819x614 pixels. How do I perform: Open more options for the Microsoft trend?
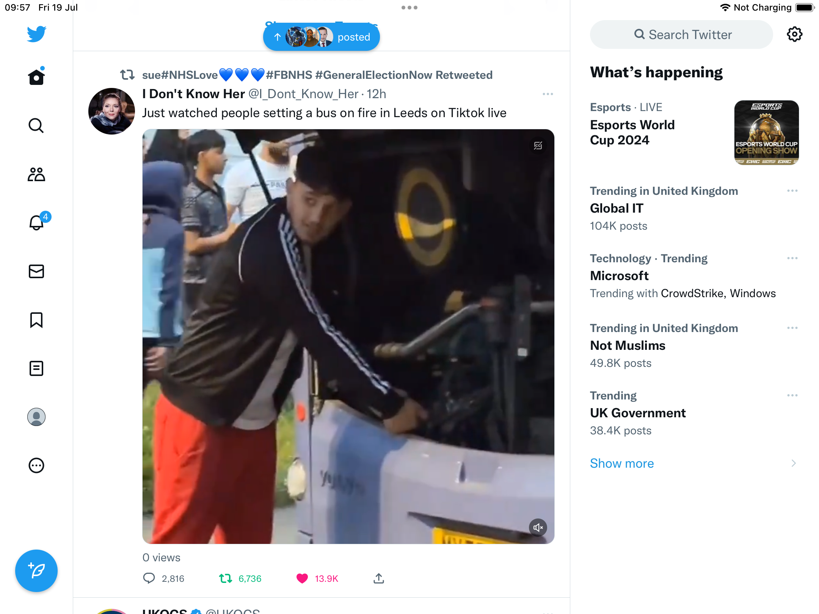[x=792, y=258]
